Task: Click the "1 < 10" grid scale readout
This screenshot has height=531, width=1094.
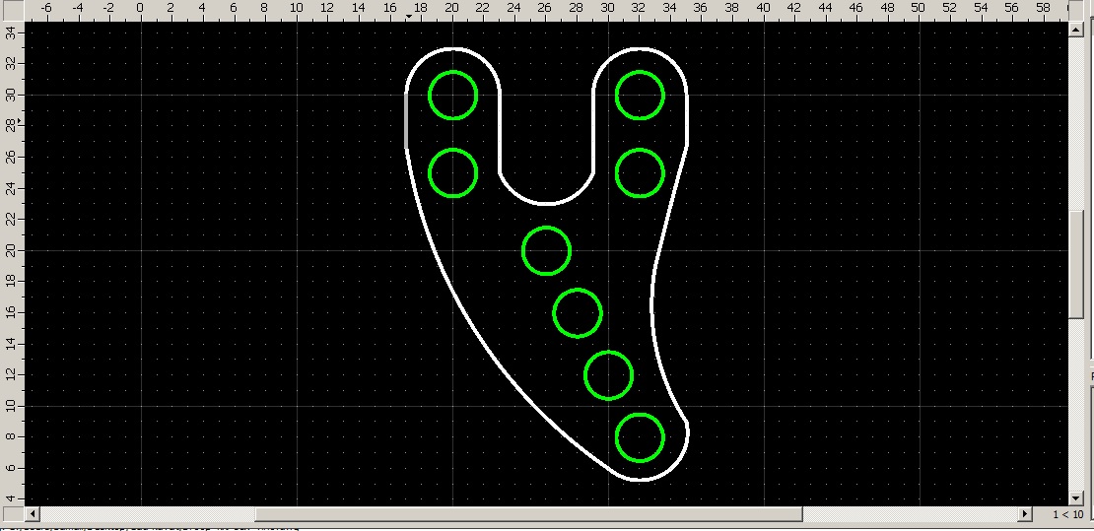Action: tap(1067, 514)
